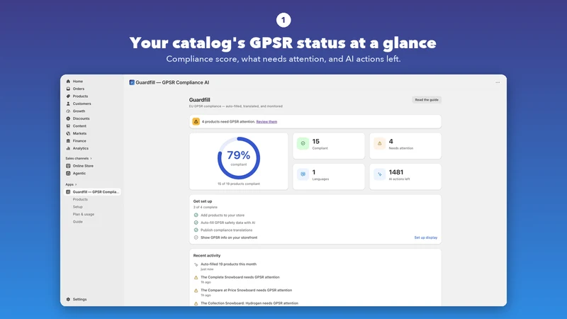Image resolution: width=567 pixels, height=319 pixels.
Task: Click the 1 Languages stat card
Action: coord(329,177)
